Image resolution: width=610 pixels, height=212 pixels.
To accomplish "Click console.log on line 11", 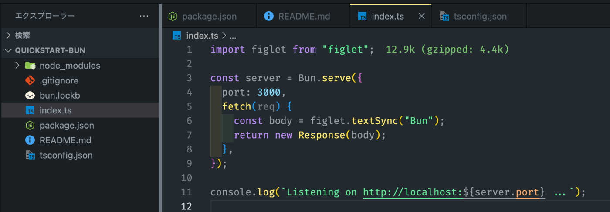I will [x=242, y=192].
